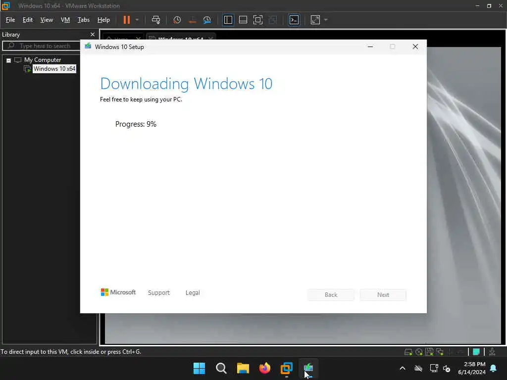This screenshot has width=507, height=380.
Task: Click the 'Feel free to keep using your PC.' text
Action: pyautogui.click(x=141, y=99)
